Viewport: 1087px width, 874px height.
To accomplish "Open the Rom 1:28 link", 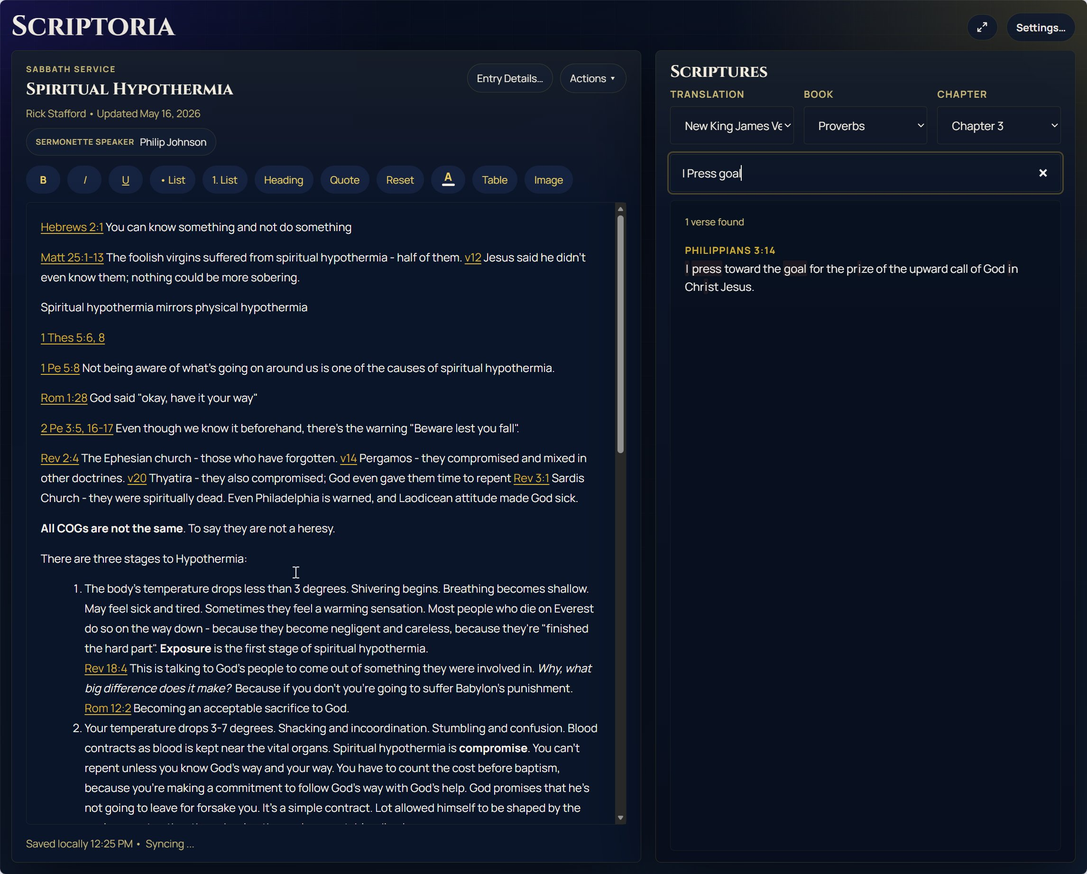I will [x=64, y=398].
